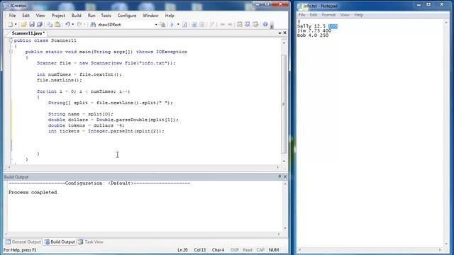Close the Scanner11.java document tab
Viewport: 454px width, 255px height.
(x=284, y=33)
